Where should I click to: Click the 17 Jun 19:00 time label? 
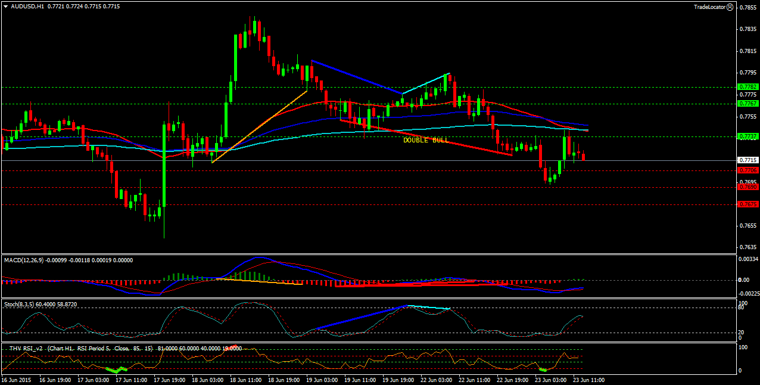point(170,380)
